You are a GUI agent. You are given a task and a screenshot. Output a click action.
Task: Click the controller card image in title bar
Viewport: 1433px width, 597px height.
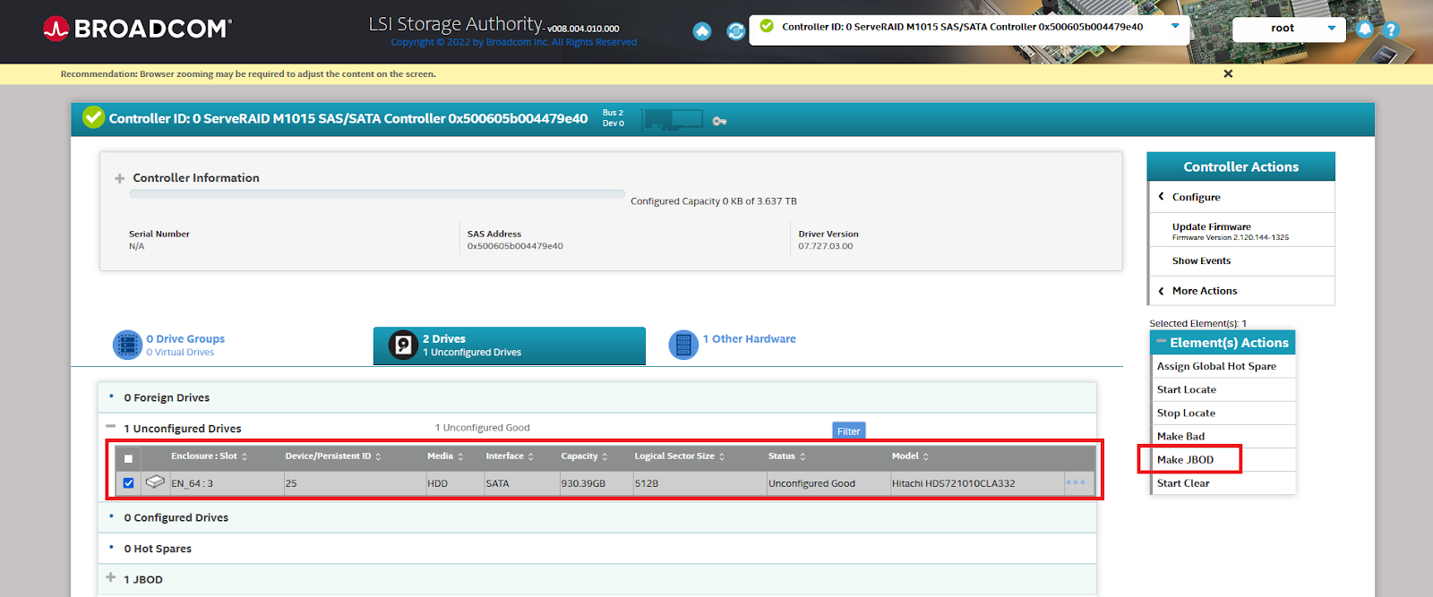[674, 120]
